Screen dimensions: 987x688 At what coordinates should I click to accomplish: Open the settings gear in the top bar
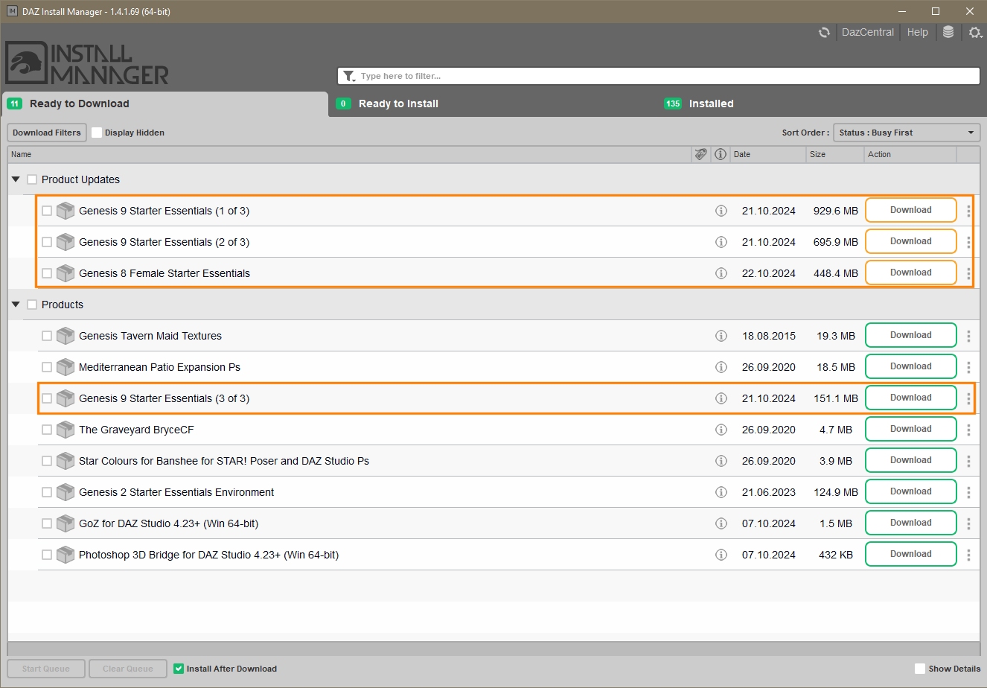coord(975,32)
